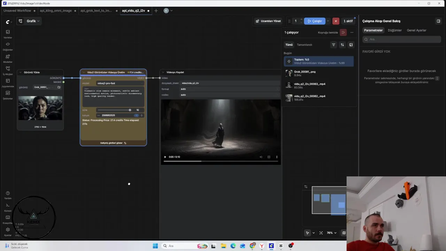The width and height of the screenshot is (446, 251).
Task: Open the Modeller sidebar panel
Action: [x=8, y=58]
